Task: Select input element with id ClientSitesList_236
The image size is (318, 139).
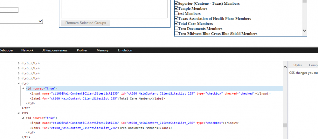Action: point(134,123)
